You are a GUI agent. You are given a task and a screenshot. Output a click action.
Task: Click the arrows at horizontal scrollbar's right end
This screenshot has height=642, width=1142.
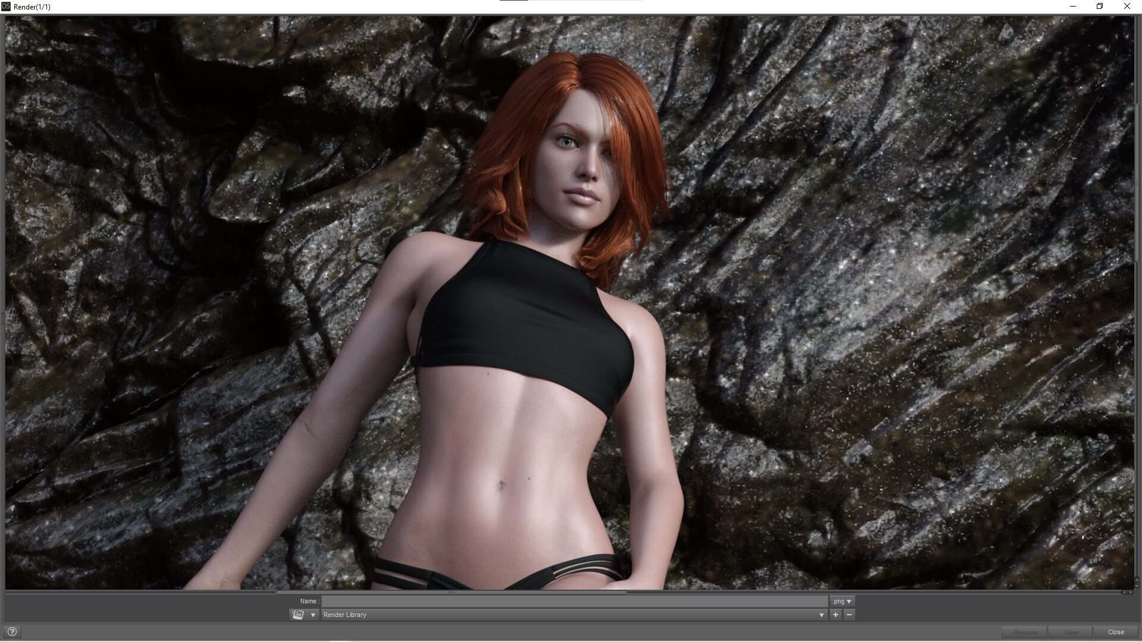pyautogui.click(x=1127, y=592)
